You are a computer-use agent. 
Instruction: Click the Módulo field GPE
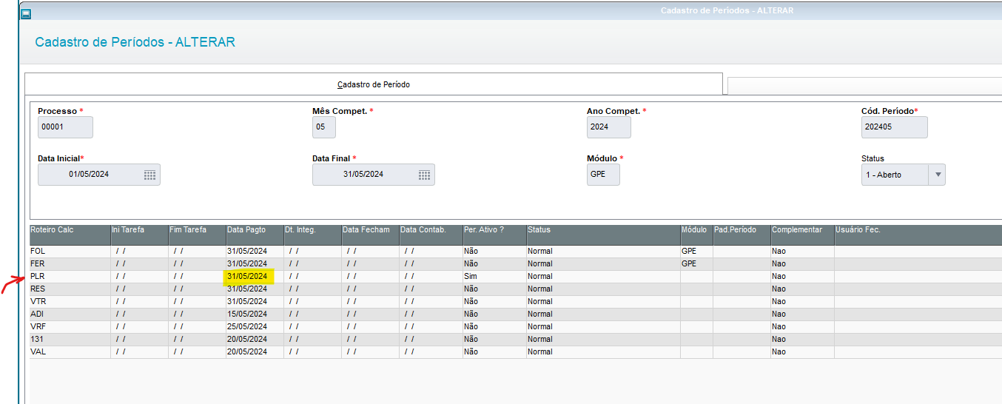coord(603,175)
